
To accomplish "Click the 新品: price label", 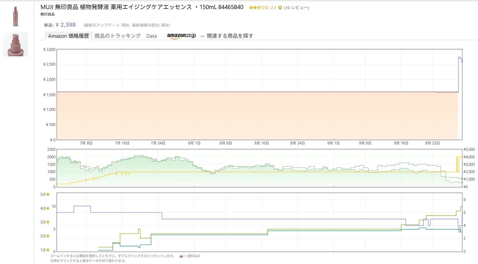I will (x=49, y=25).
